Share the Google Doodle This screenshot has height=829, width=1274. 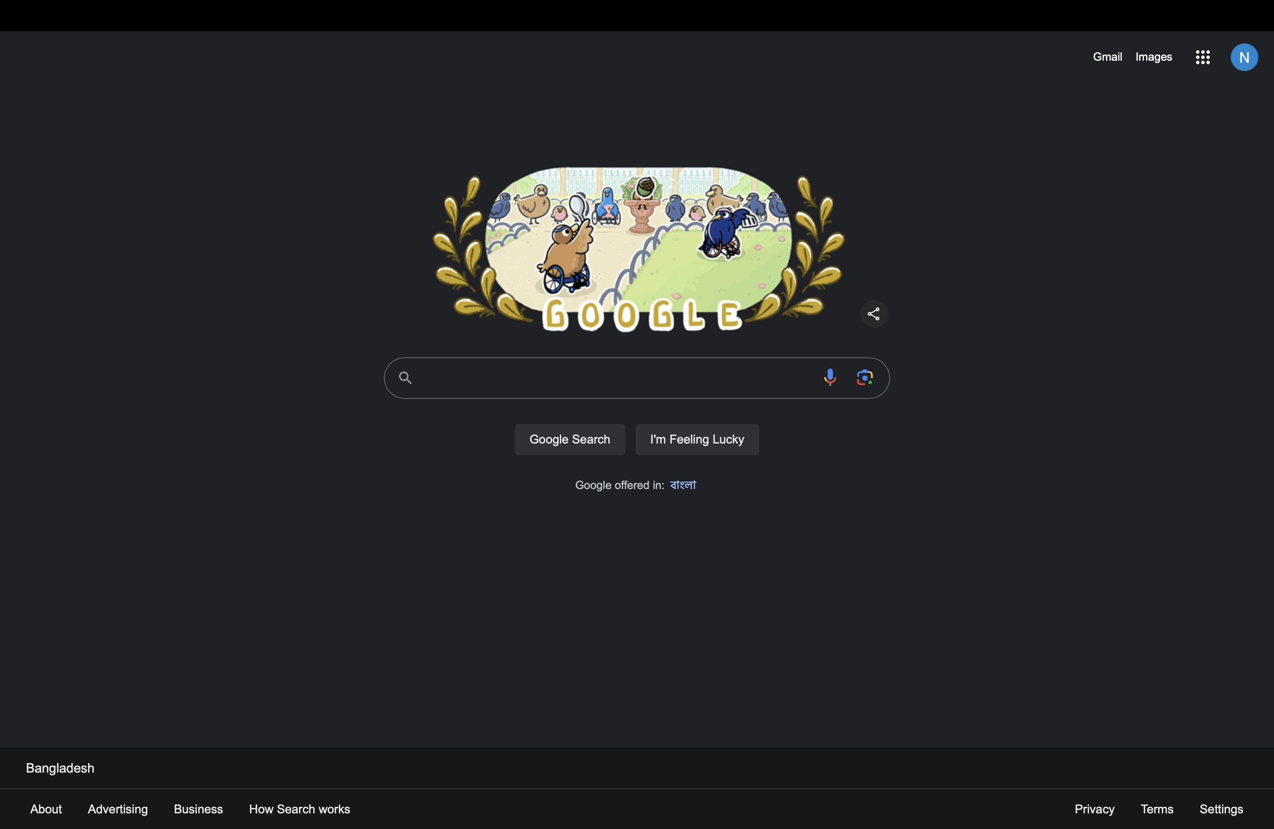(x=874, y=314)
